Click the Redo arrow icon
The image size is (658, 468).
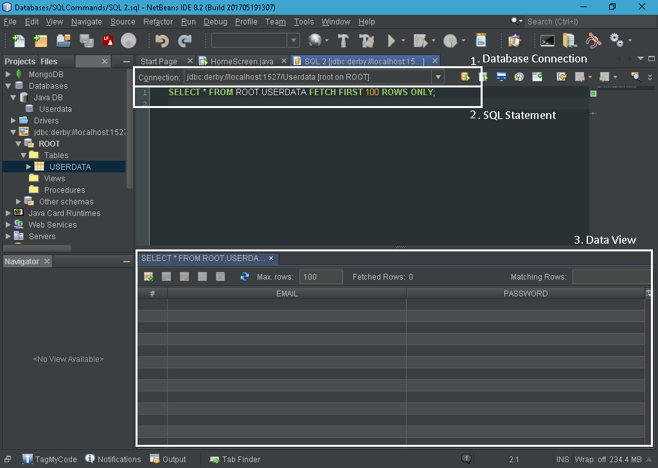(184, 40)
